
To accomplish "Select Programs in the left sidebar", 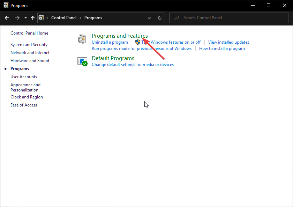I will pos(20,69).
